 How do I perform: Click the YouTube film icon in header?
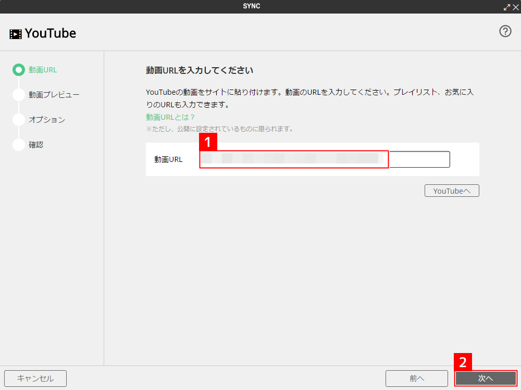(16, 34)
